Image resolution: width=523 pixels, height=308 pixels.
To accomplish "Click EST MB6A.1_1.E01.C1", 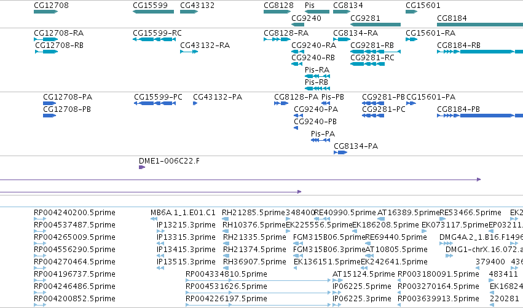I will point(154,219).
